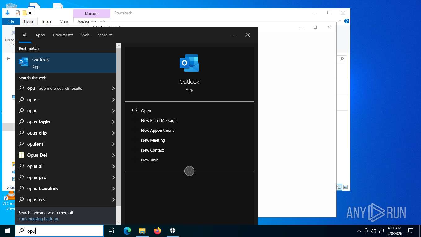Viewport: 421px width, 237px height.
Task: Expand the 'oput' suggestion arrow
Action: (113, 111)
